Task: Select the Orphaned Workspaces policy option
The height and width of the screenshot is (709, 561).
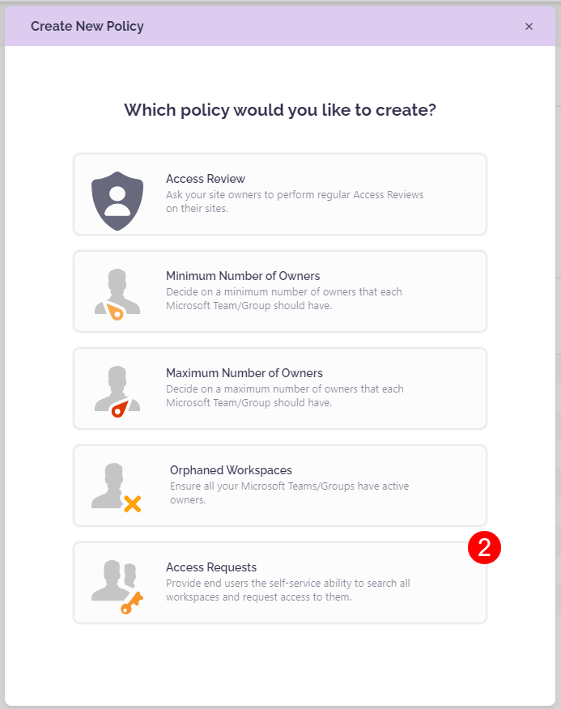Action: click(x=279, y=486)
